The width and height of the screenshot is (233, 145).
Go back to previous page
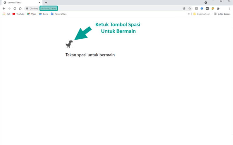tap(4, 9)
